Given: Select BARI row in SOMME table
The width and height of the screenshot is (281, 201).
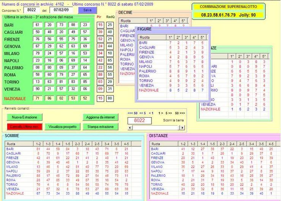Looking at the screenshot, I should tap(73, 149).
